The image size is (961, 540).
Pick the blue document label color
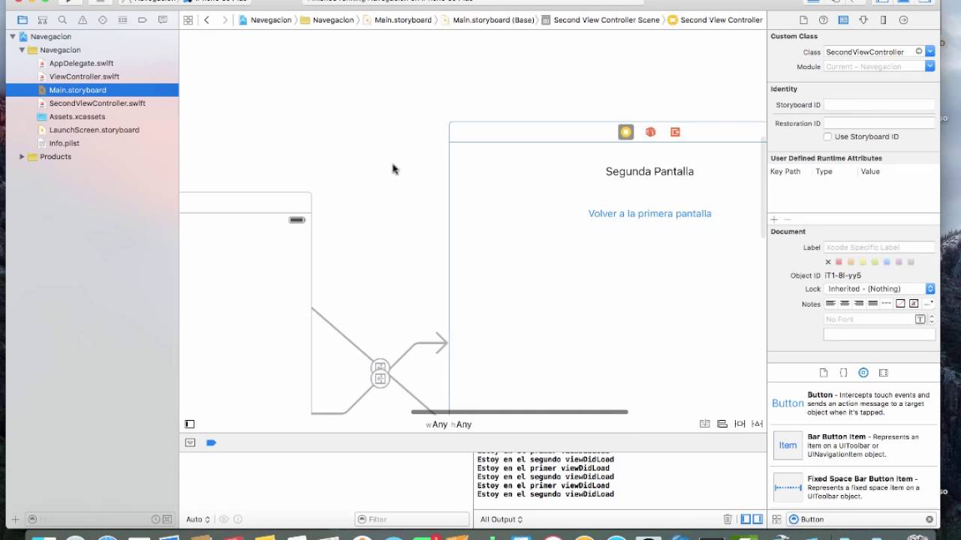point(887,262)
